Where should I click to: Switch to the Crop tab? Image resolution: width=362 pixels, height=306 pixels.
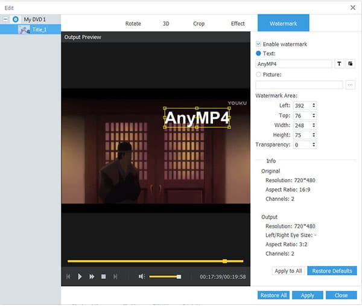[x=198, y=24]
